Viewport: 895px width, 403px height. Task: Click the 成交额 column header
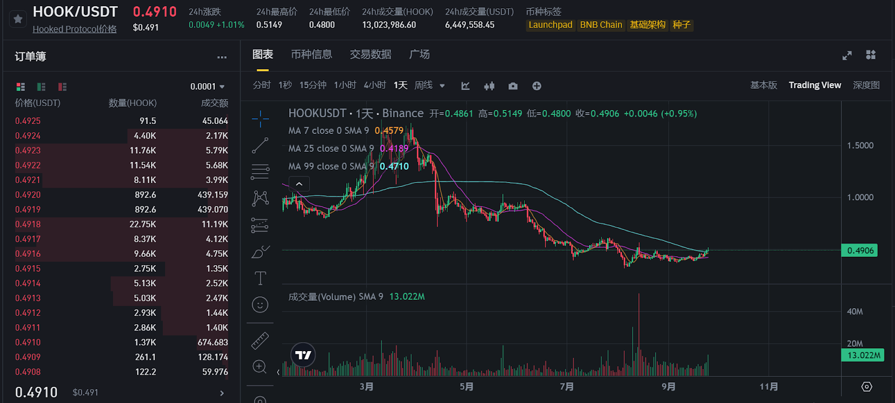pyautogui.click(x=215, y=103)
